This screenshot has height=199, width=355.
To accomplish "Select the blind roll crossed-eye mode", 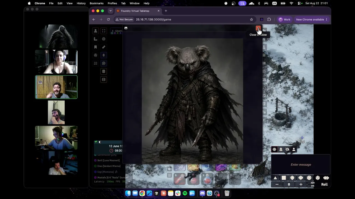I will click(287, 150).
